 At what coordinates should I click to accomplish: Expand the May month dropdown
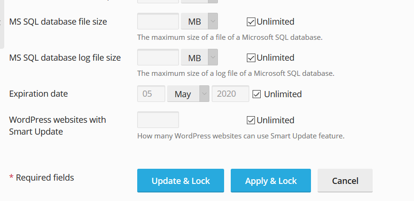tap(188, 94)
